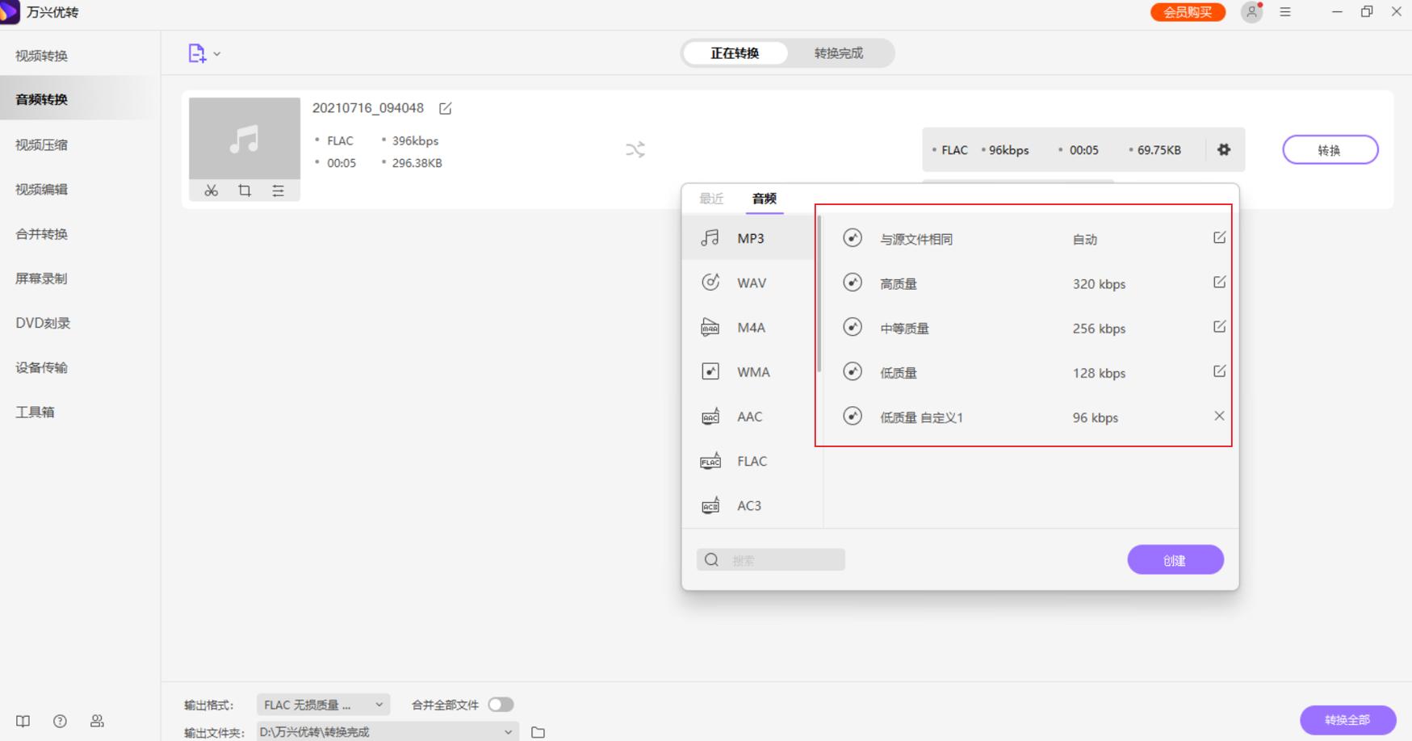Viewport: 1412px width, 741px height.
Task: Switch to the 转换完成 tab
Action: (838, 52)
